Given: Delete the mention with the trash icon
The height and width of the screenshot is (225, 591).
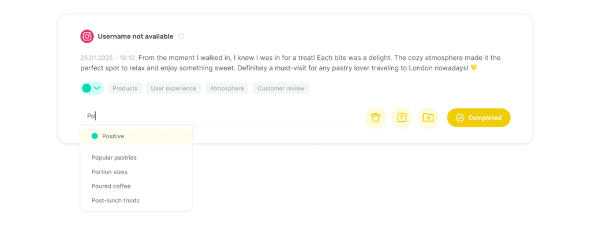Looking at the screenshot, I should pos(375,118).
